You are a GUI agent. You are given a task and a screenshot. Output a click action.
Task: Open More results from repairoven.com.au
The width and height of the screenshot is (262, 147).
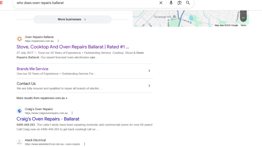pos(42,98)
